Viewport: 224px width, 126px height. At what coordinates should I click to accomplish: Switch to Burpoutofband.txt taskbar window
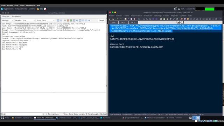(x=133, y=118)
